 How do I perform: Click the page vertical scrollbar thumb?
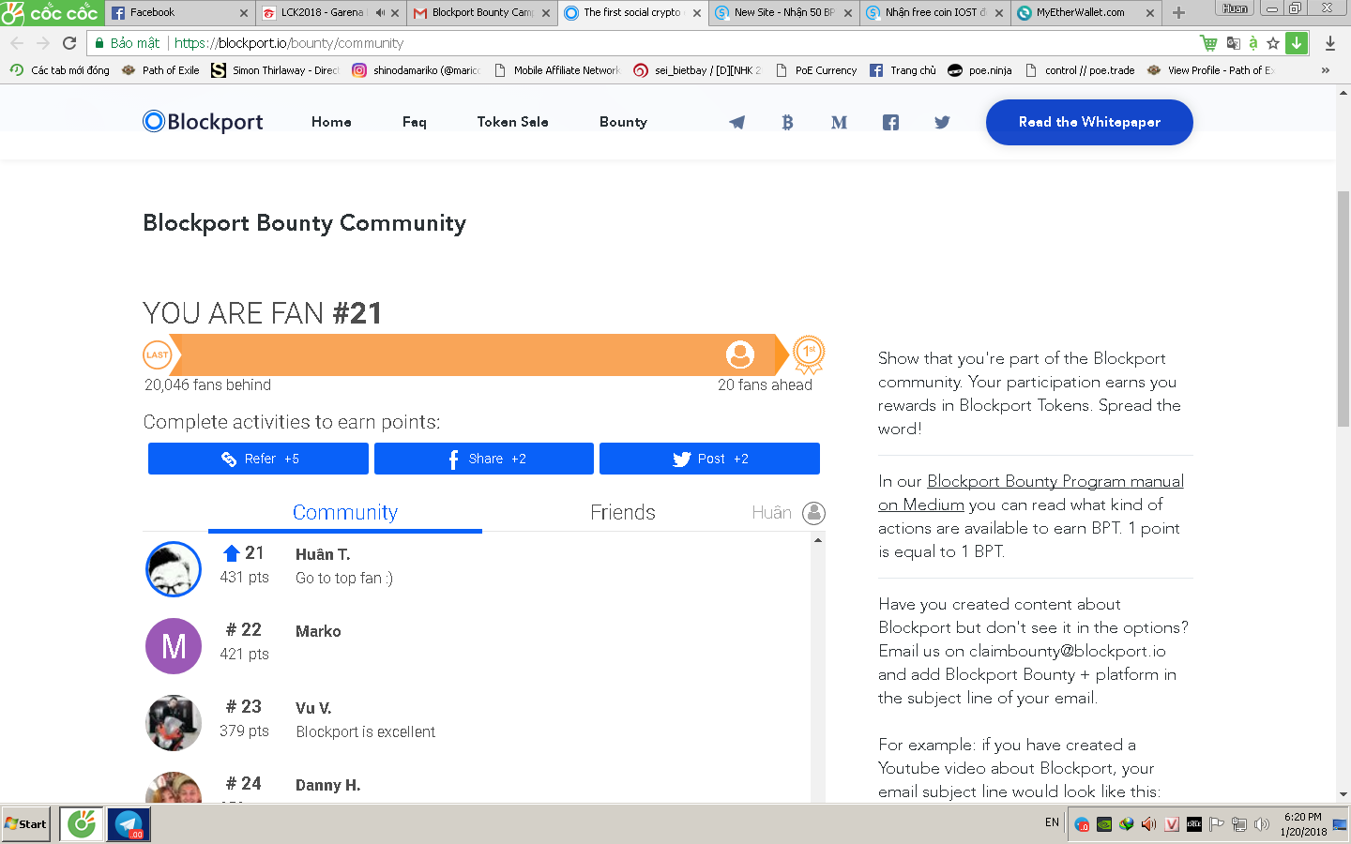(x=1343, y=309)
